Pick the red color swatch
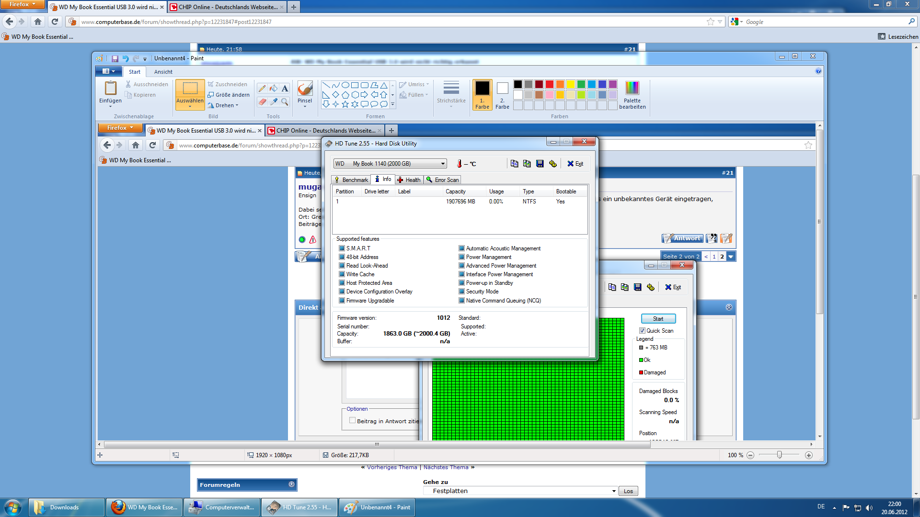 click(550, 84)
